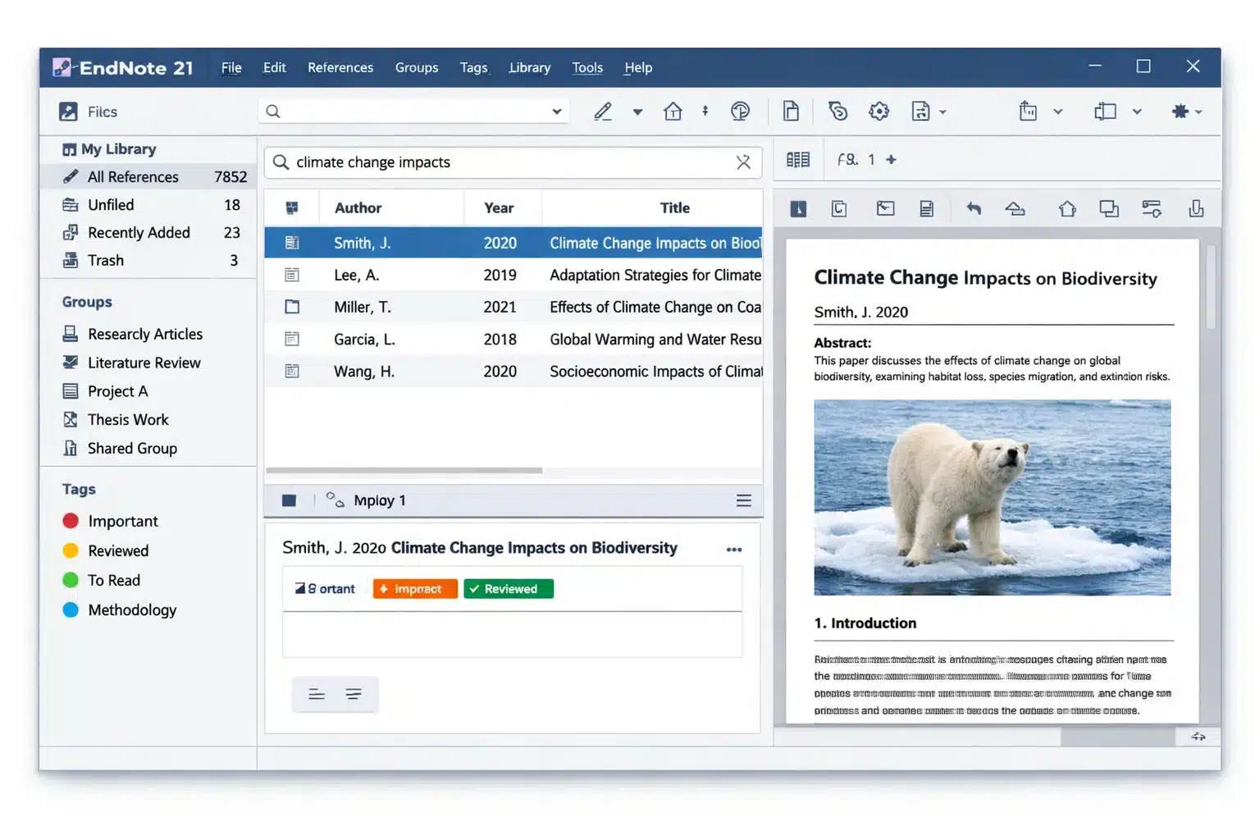Select the red Important tag
Viewport: 1260px width, 840px height.
122,521
